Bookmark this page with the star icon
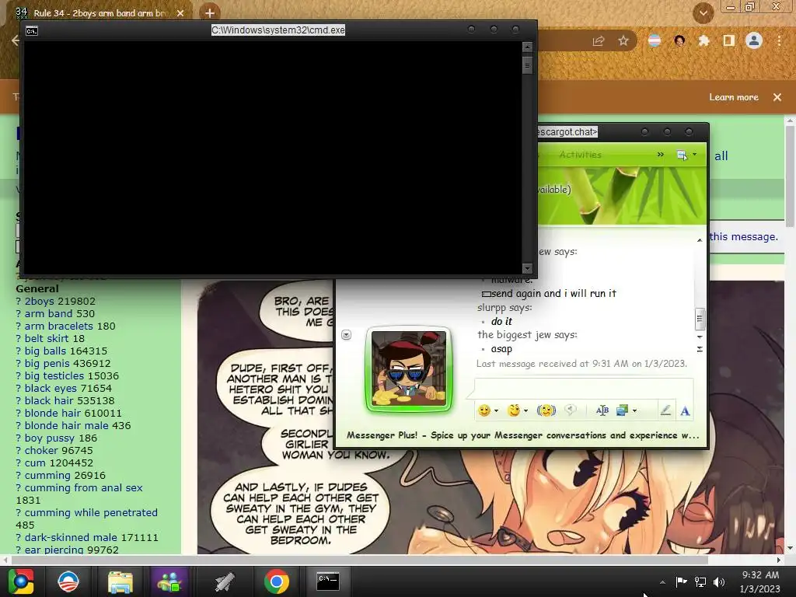The image size is (796, 597). [623, 41]
